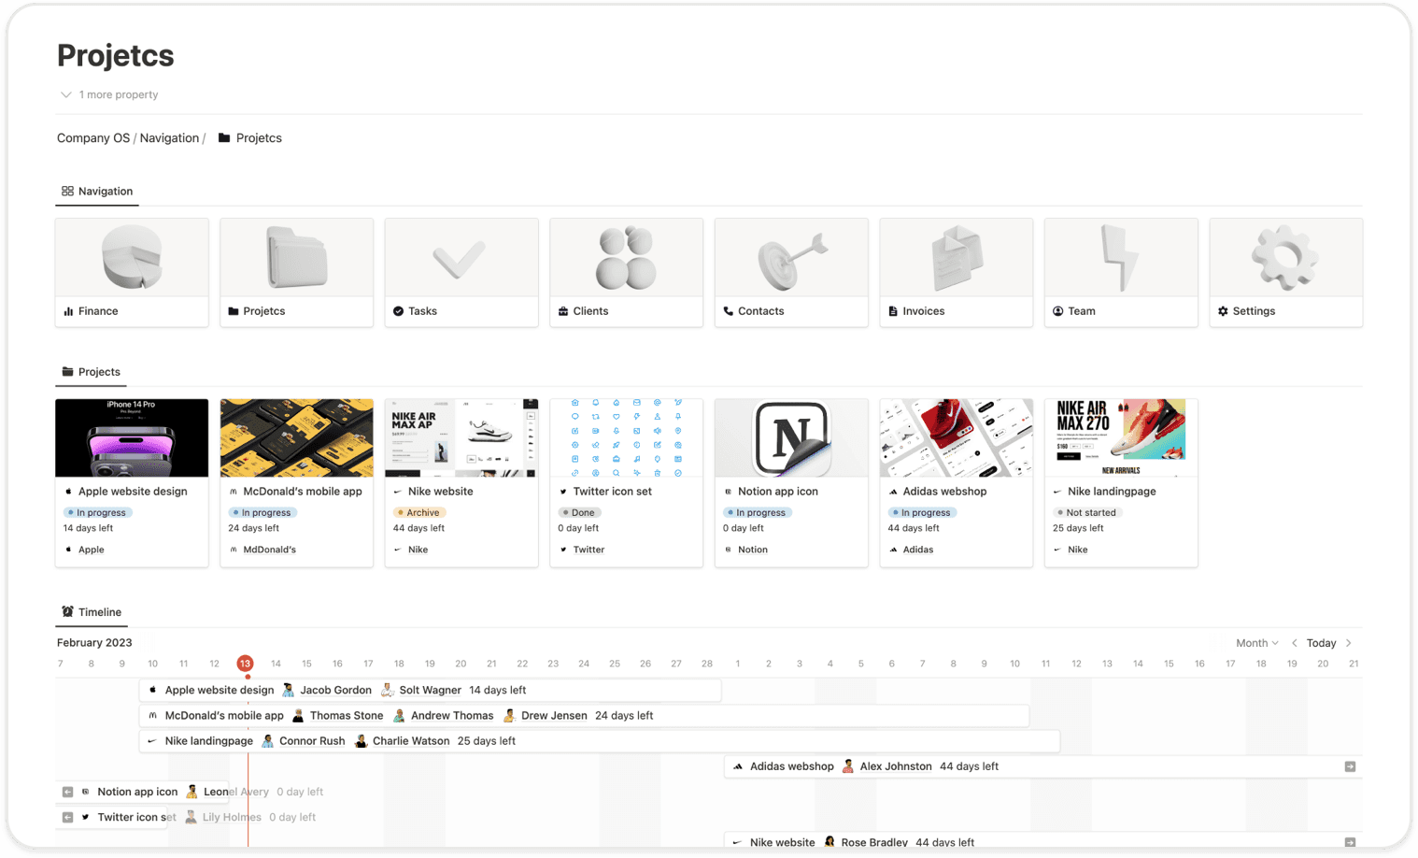Select the Timeline view tab
1418x858 pixels.
point(92,612)
